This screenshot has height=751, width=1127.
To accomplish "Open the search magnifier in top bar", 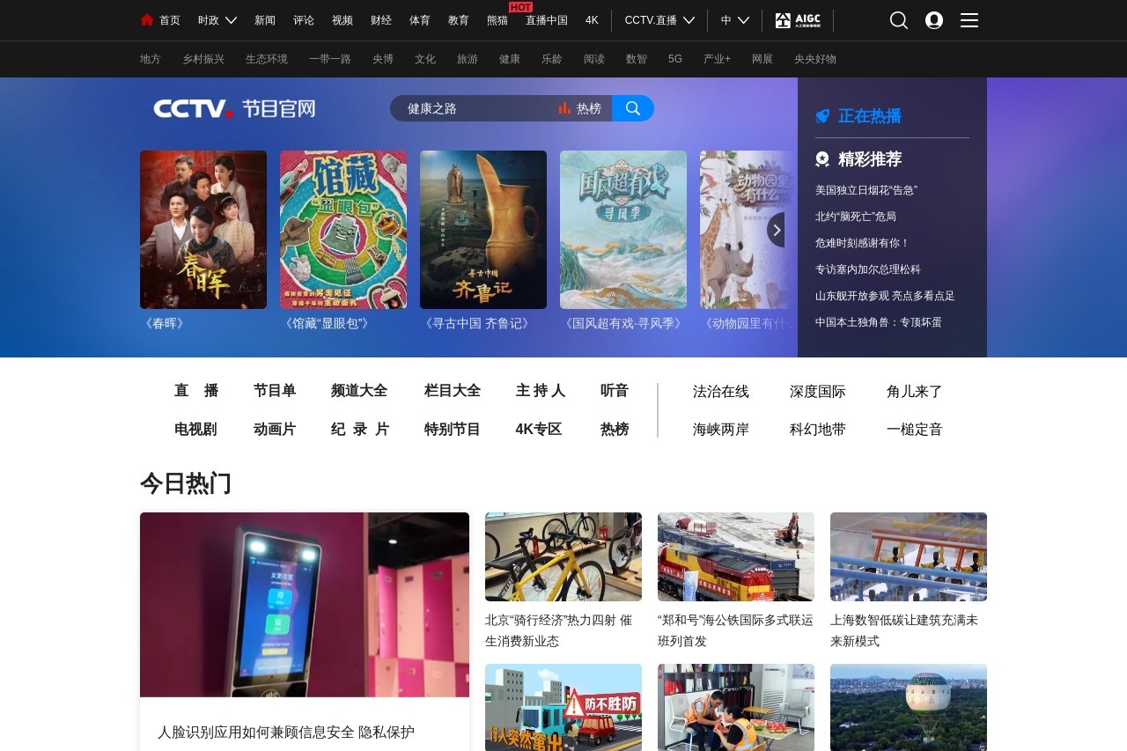I will click(x=899, y=20).
